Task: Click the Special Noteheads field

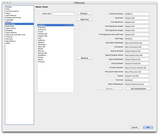Action: point(137,59)
